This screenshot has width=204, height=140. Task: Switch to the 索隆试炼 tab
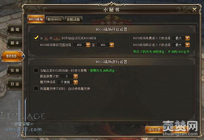(73, 19)
